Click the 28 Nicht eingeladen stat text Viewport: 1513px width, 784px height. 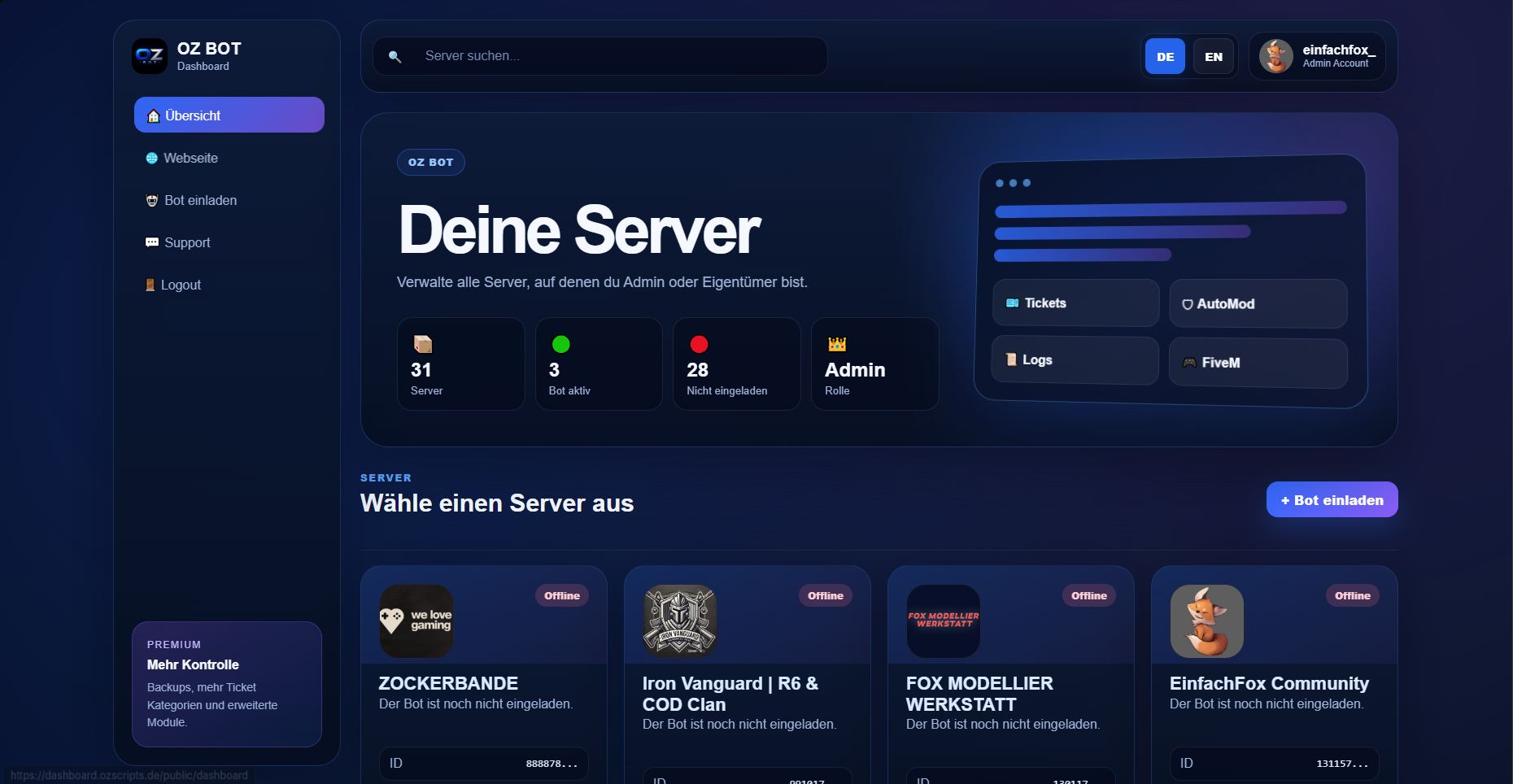point(727,379)
